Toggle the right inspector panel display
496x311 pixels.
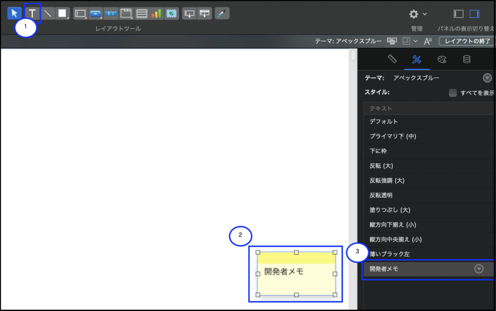tap(474, 14)
